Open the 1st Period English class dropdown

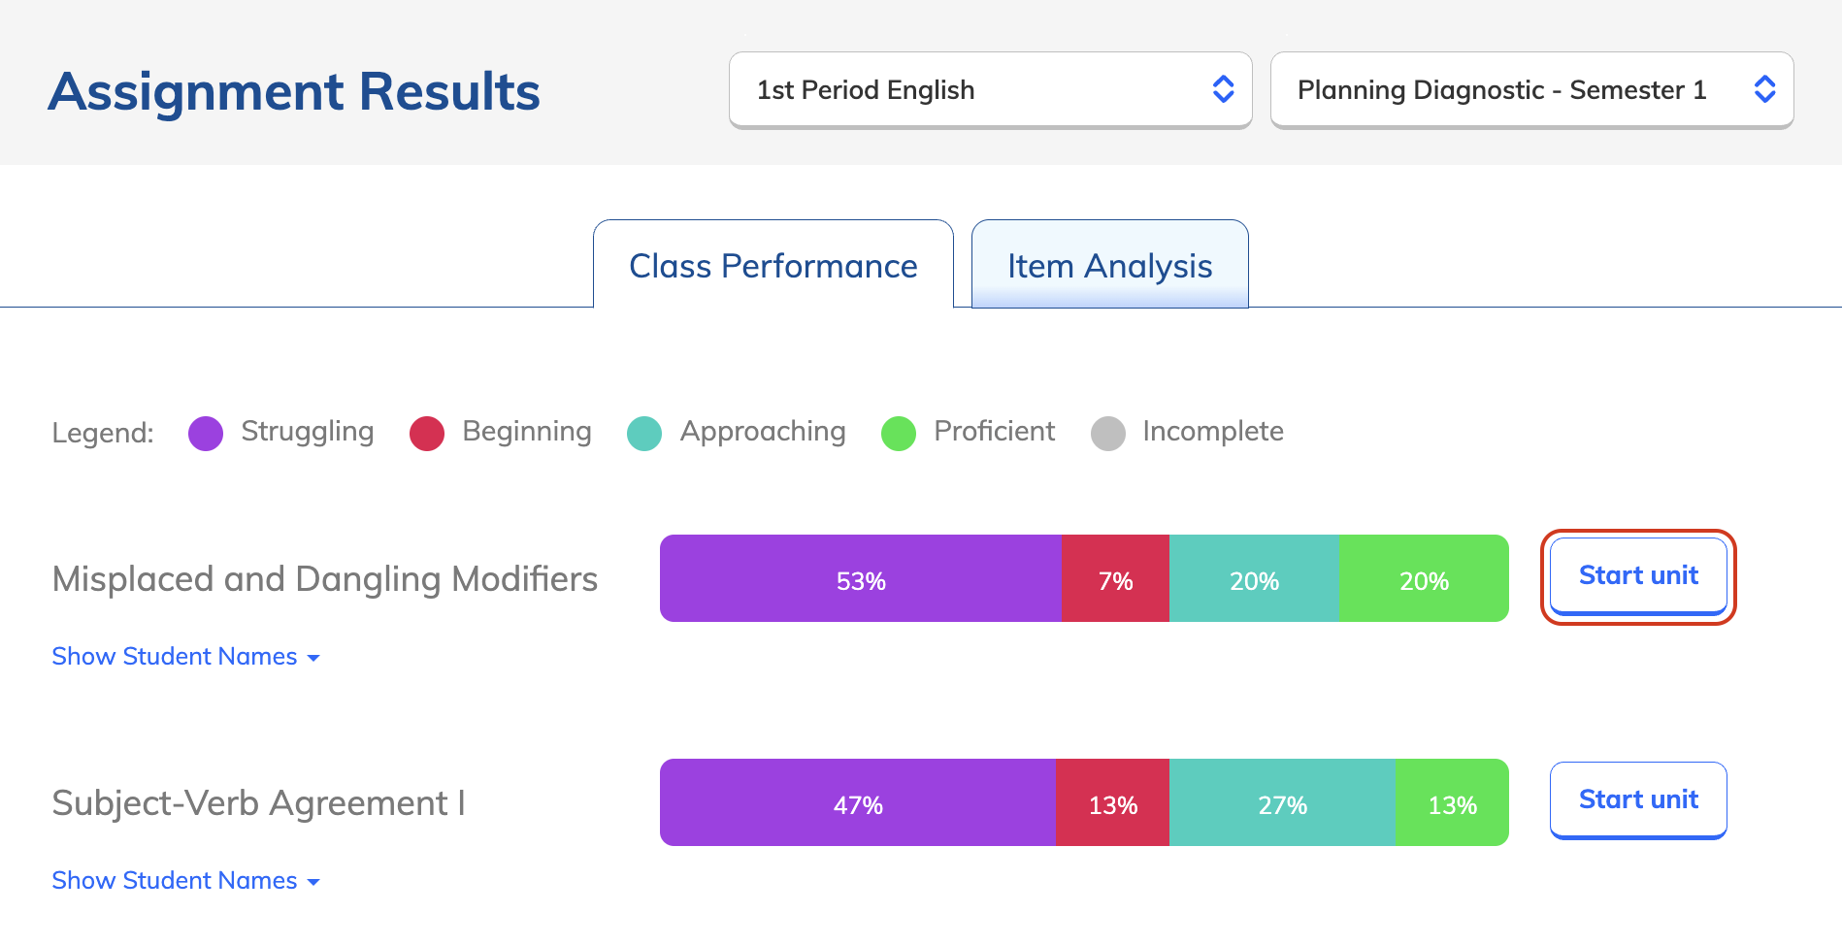(990, 90)
